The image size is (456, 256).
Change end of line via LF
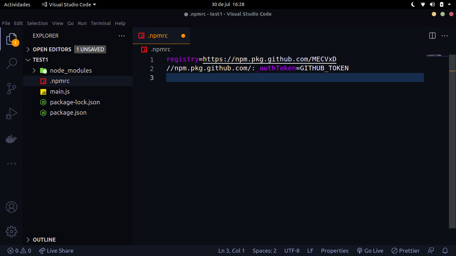(310, 251)
